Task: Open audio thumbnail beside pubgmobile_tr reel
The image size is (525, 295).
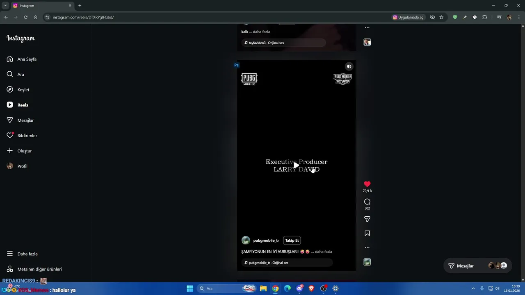Action: (367, 262)
